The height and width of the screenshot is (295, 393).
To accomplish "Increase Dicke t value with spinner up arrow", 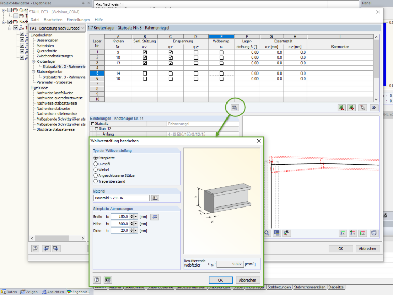I will coord(132,229).
